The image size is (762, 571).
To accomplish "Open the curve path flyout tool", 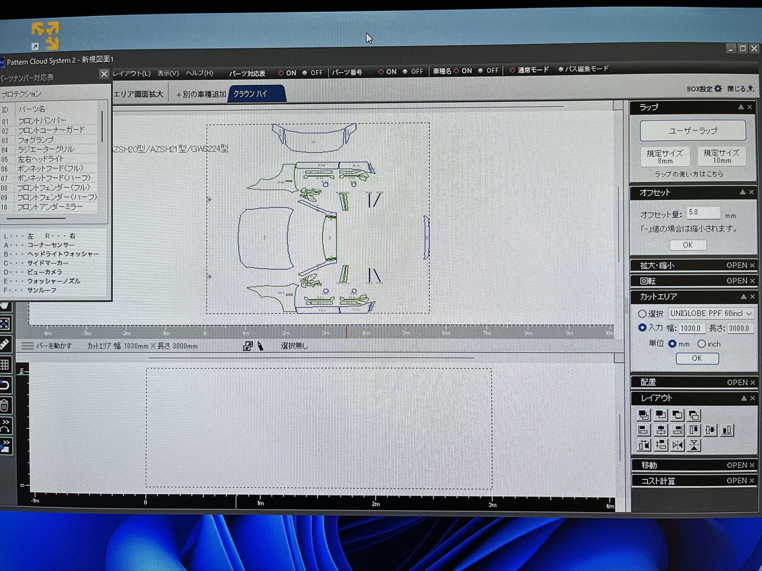I will point(5,426).
